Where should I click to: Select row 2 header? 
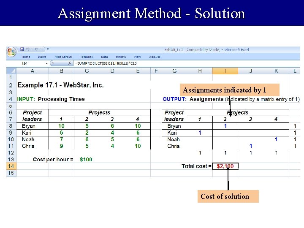pos(11,85)
